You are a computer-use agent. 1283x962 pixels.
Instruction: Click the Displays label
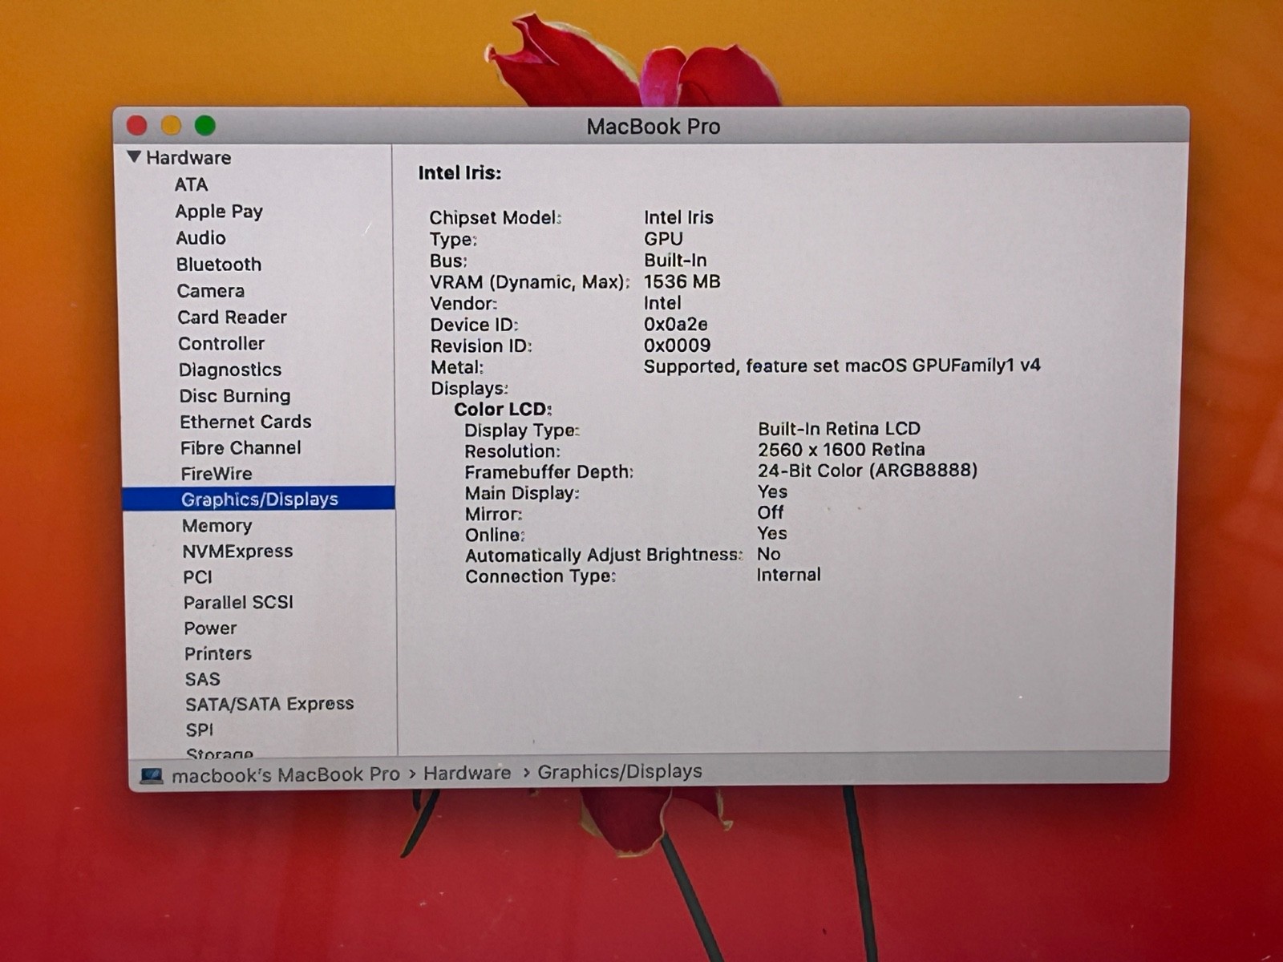[469, 389]
